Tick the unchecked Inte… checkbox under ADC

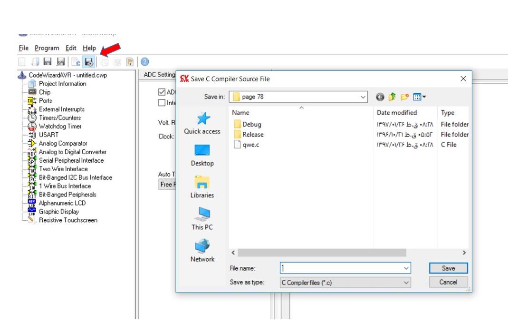click(162, 103)
